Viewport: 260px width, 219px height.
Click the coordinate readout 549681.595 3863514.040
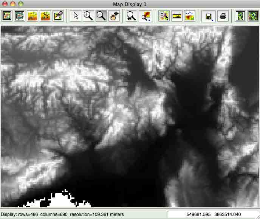tap(214, 214)
